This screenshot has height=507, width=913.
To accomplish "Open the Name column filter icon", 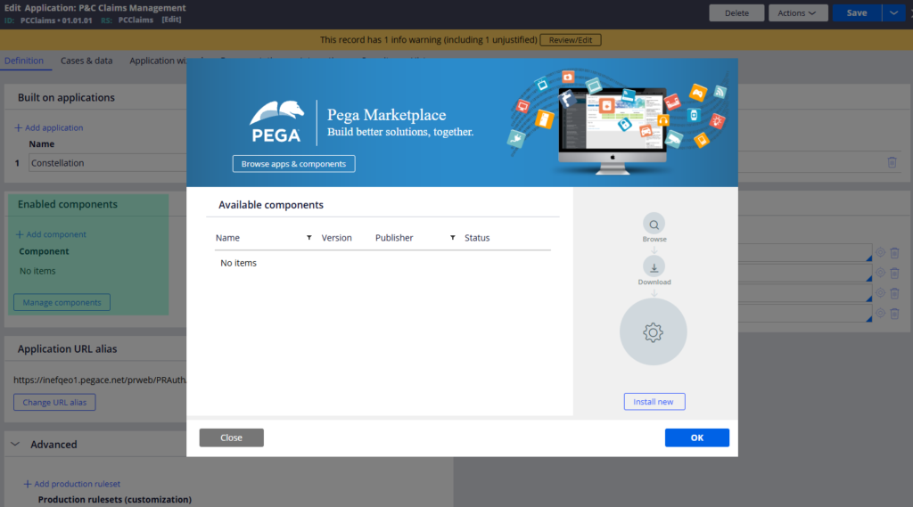I will pos(309,238).
